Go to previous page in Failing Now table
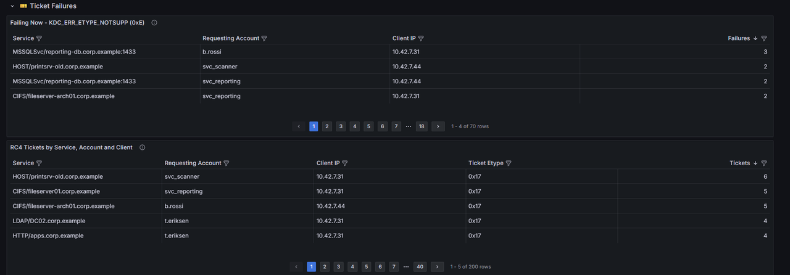This screenshot has width=790, height=275. [299, 126]
